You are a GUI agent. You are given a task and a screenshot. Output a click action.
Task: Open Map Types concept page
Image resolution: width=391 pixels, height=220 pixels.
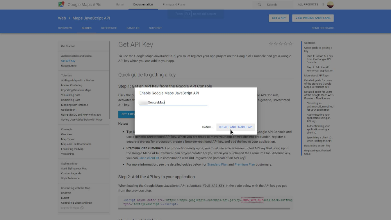coord(67,139)
